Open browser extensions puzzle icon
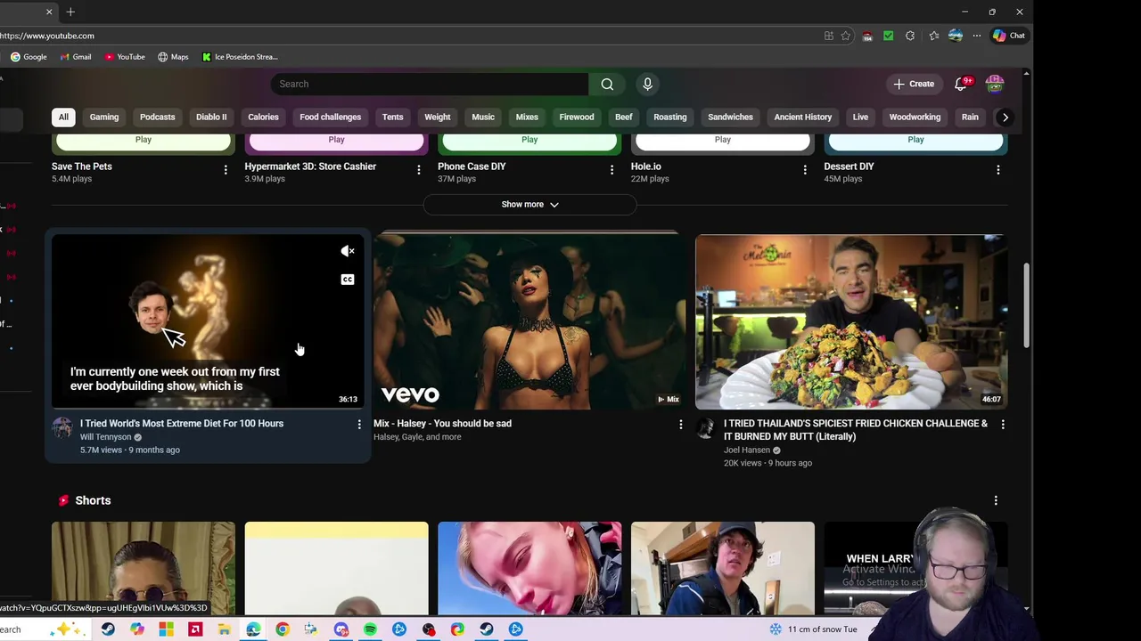The width and height of the screenshot is (1141, 641). (910, 36)
